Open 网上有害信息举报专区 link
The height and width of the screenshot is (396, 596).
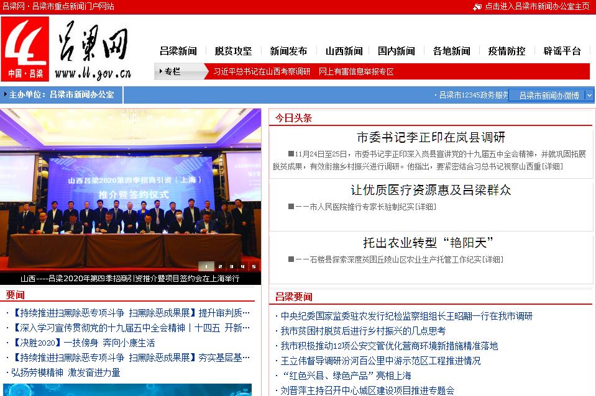(356, 72)
